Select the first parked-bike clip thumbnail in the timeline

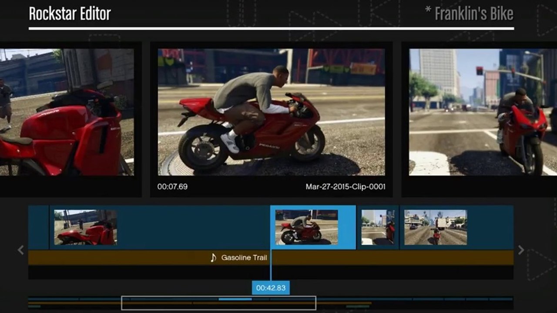click(85, 227)
